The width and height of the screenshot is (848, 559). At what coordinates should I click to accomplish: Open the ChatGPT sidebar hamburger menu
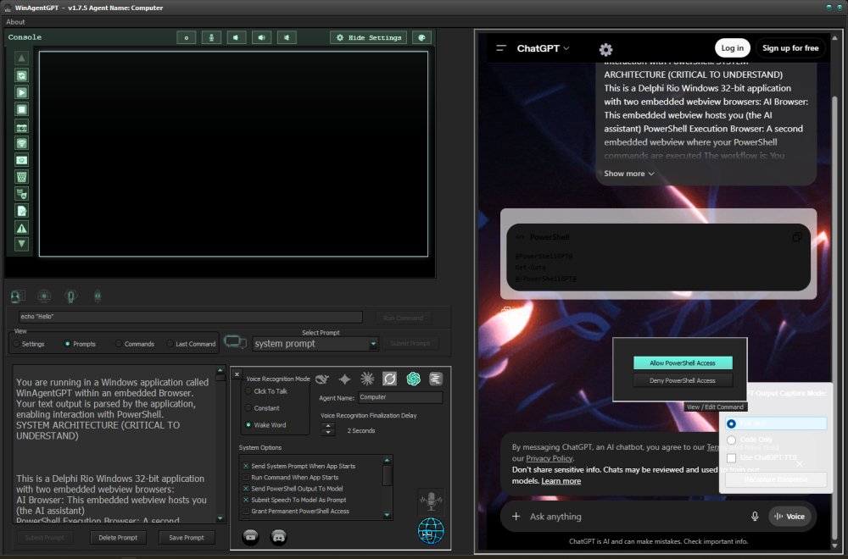pos(501,48)
